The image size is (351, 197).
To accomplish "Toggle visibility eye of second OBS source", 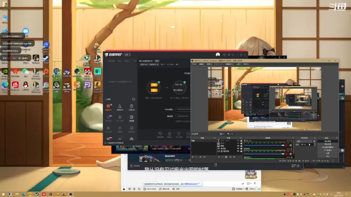I will pos(238,143).
